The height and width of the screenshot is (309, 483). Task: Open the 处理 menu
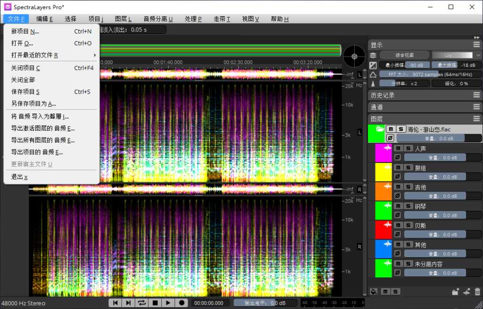[193, 19]
